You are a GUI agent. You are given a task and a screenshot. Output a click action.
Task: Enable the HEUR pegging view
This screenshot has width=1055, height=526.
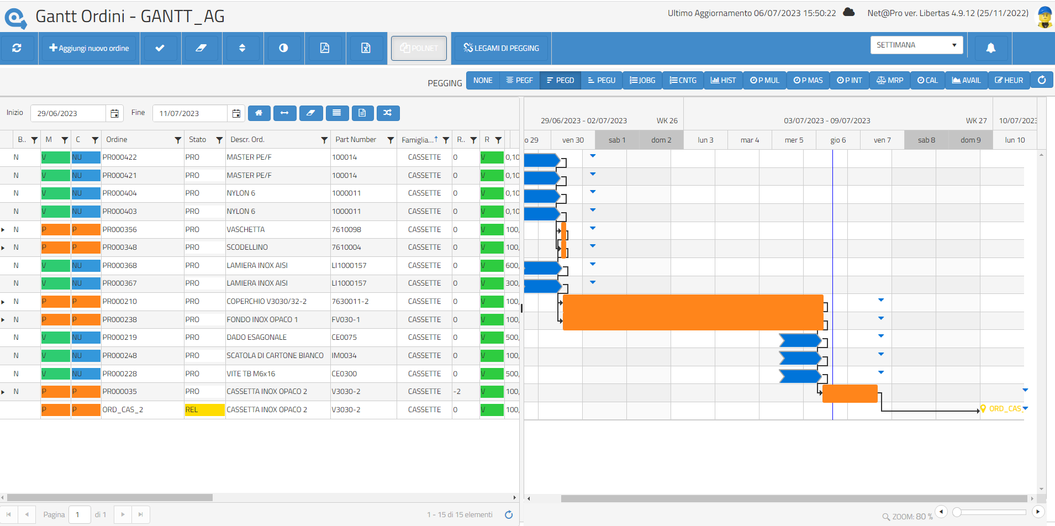pos(1009,80)
